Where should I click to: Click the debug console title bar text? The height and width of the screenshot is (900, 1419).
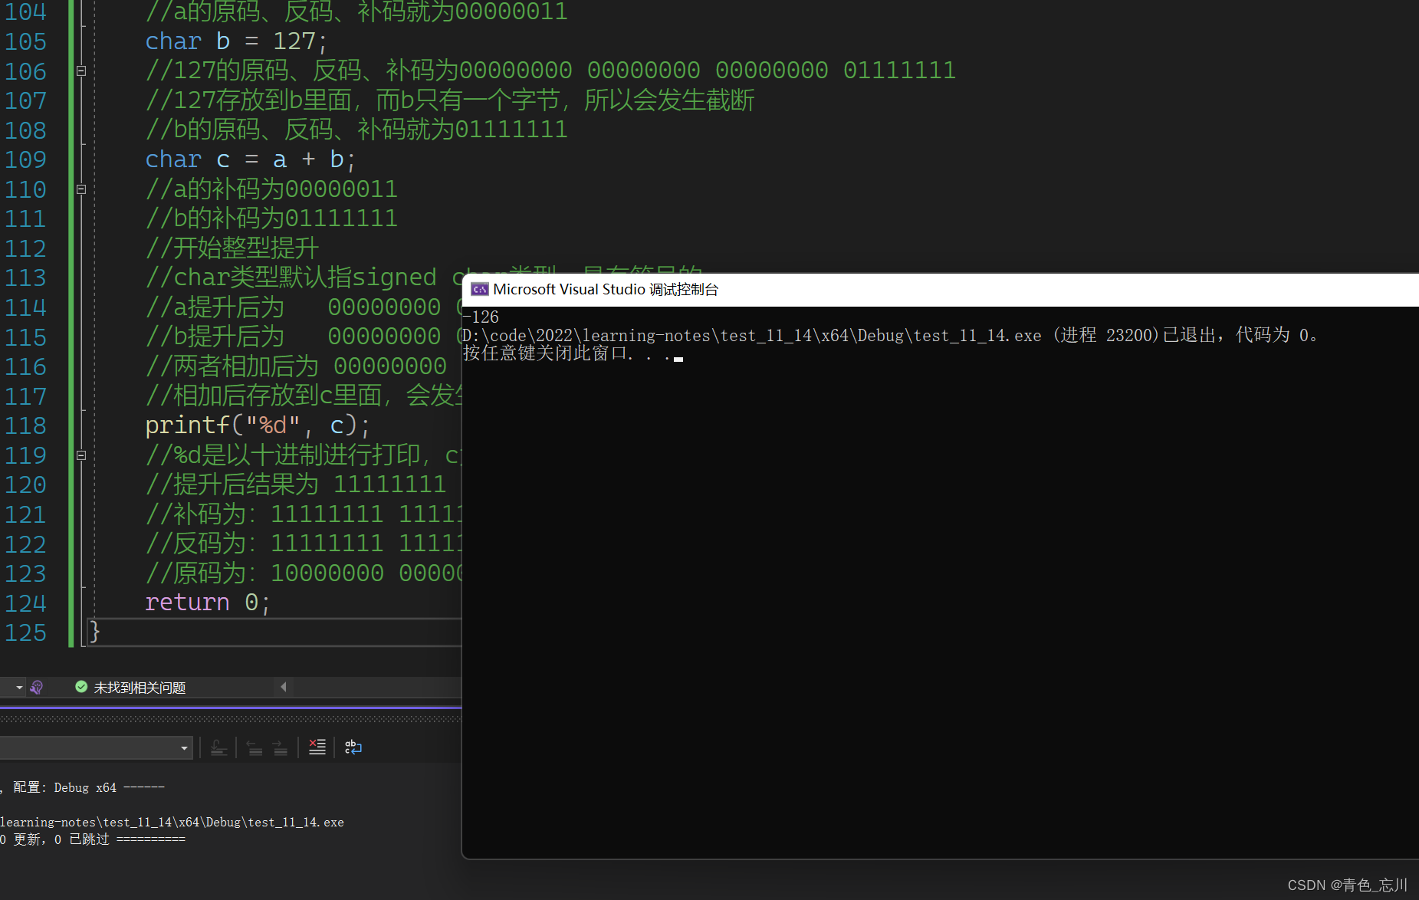tap(606, 290)
